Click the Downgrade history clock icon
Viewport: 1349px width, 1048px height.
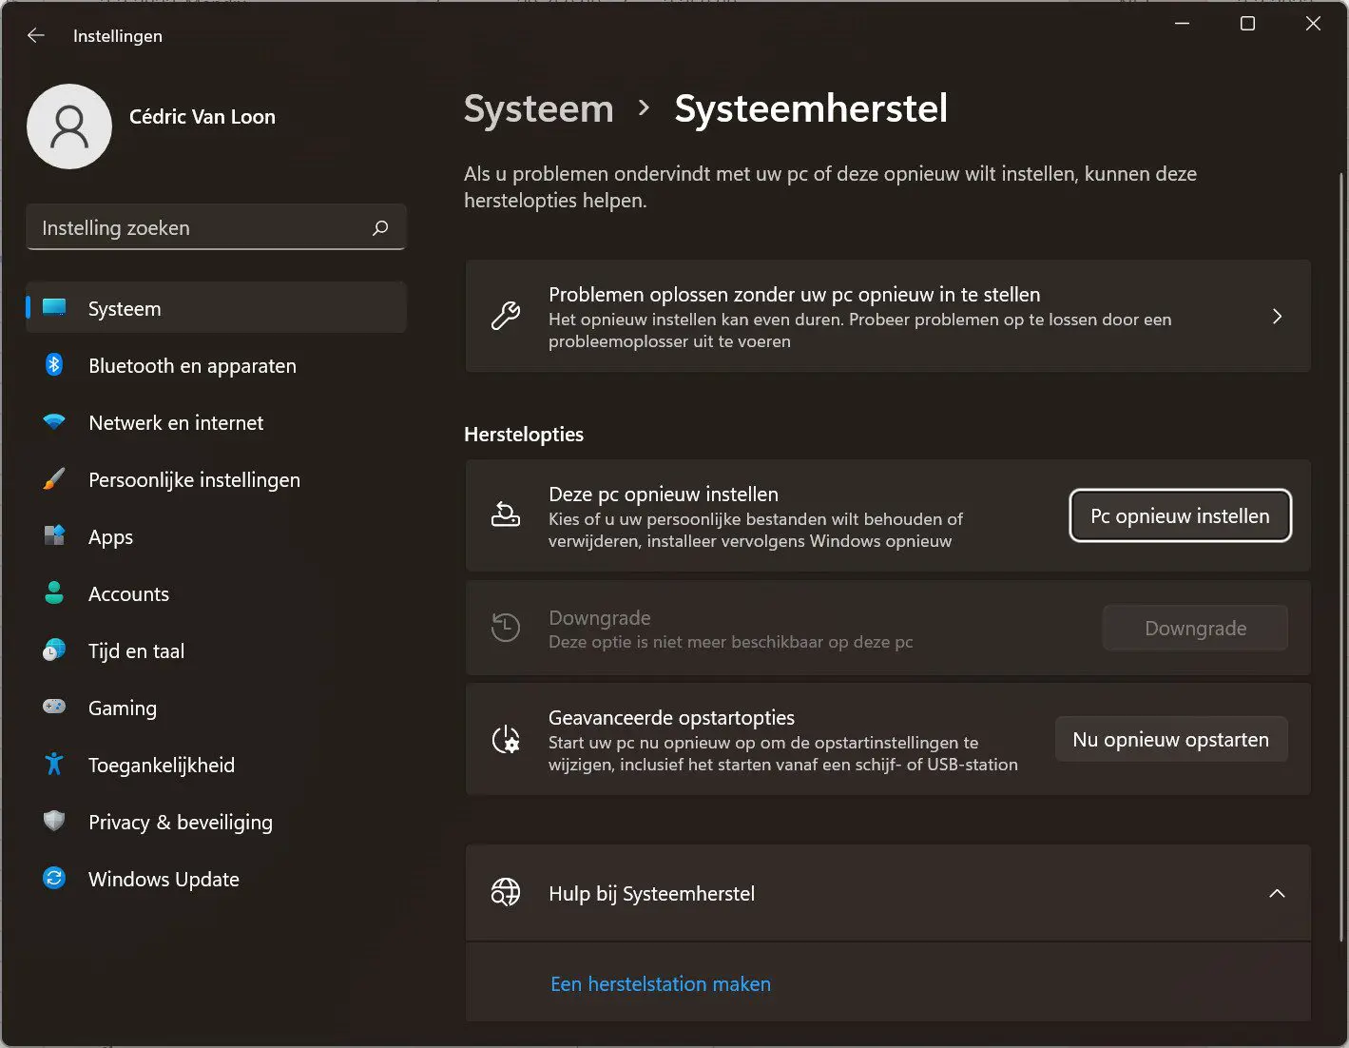tap(505, 627)
